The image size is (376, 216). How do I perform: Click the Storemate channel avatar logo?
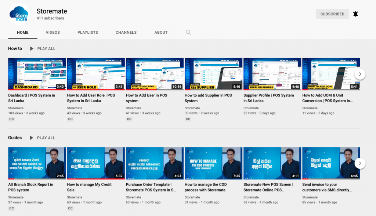pos(19,14)
